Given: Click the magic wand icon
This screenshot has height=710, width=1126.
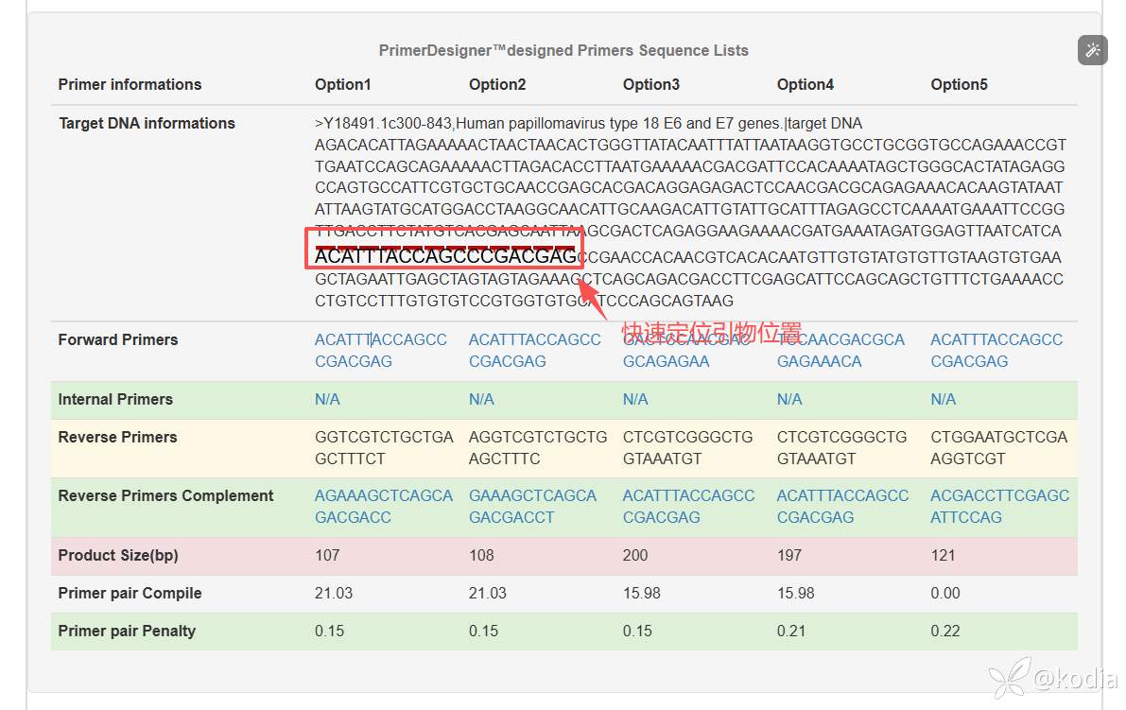Looking at the screenshot, I should pyautogui.click(x=1092, y=50).
